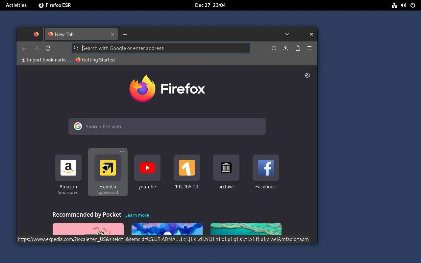Click Import bookmarks in bookmarks toolbar
The height and width of the screenshot is (263, 421).
46,60
